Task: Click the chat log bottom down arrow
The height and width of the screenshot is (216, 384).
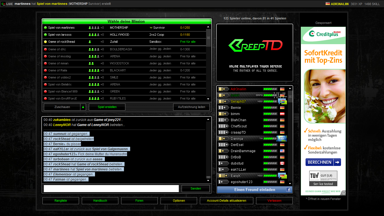Action: [208, 180]
